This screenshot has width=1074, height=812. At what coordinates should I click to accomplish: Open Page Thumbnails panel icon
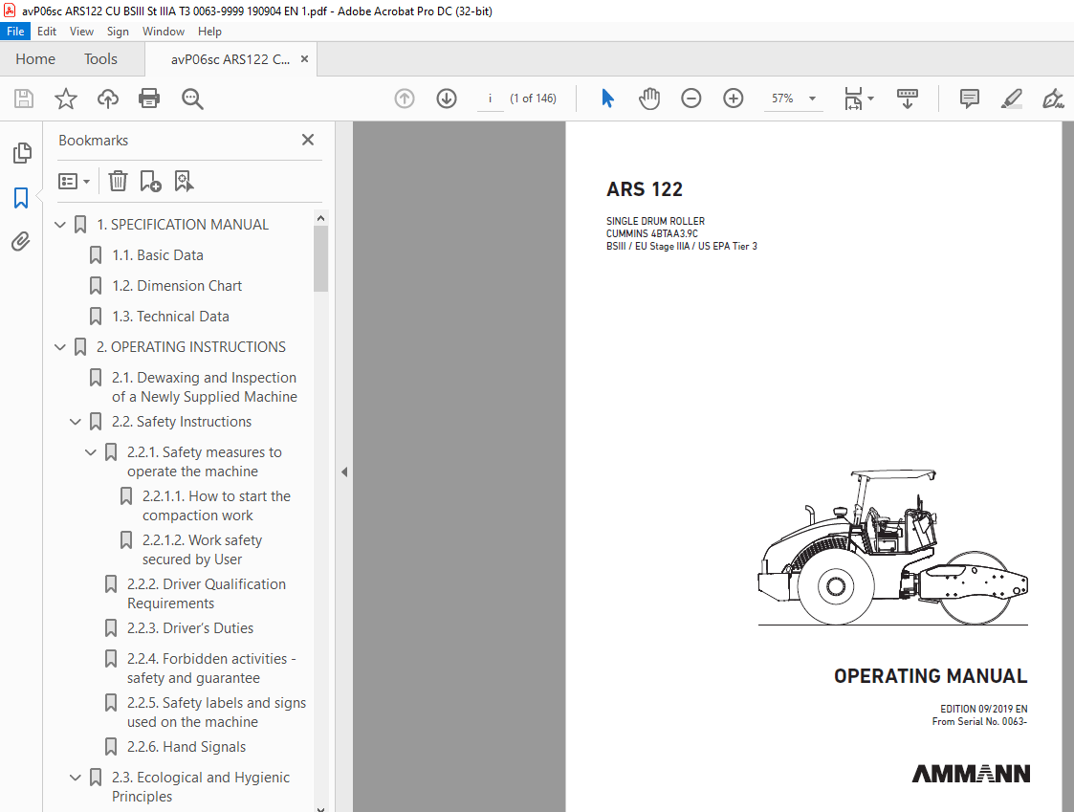pos(22,153)
